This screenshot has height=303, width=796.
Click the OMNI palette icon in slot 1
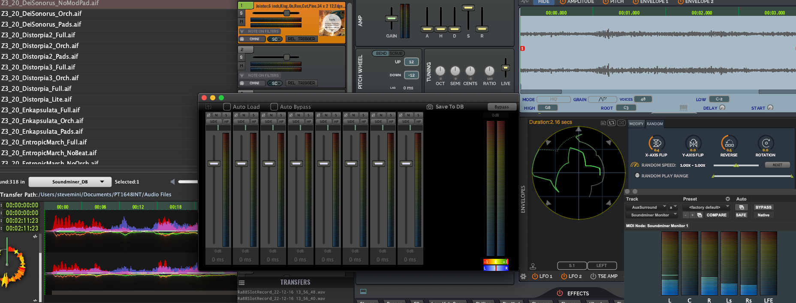coord(242,39)
